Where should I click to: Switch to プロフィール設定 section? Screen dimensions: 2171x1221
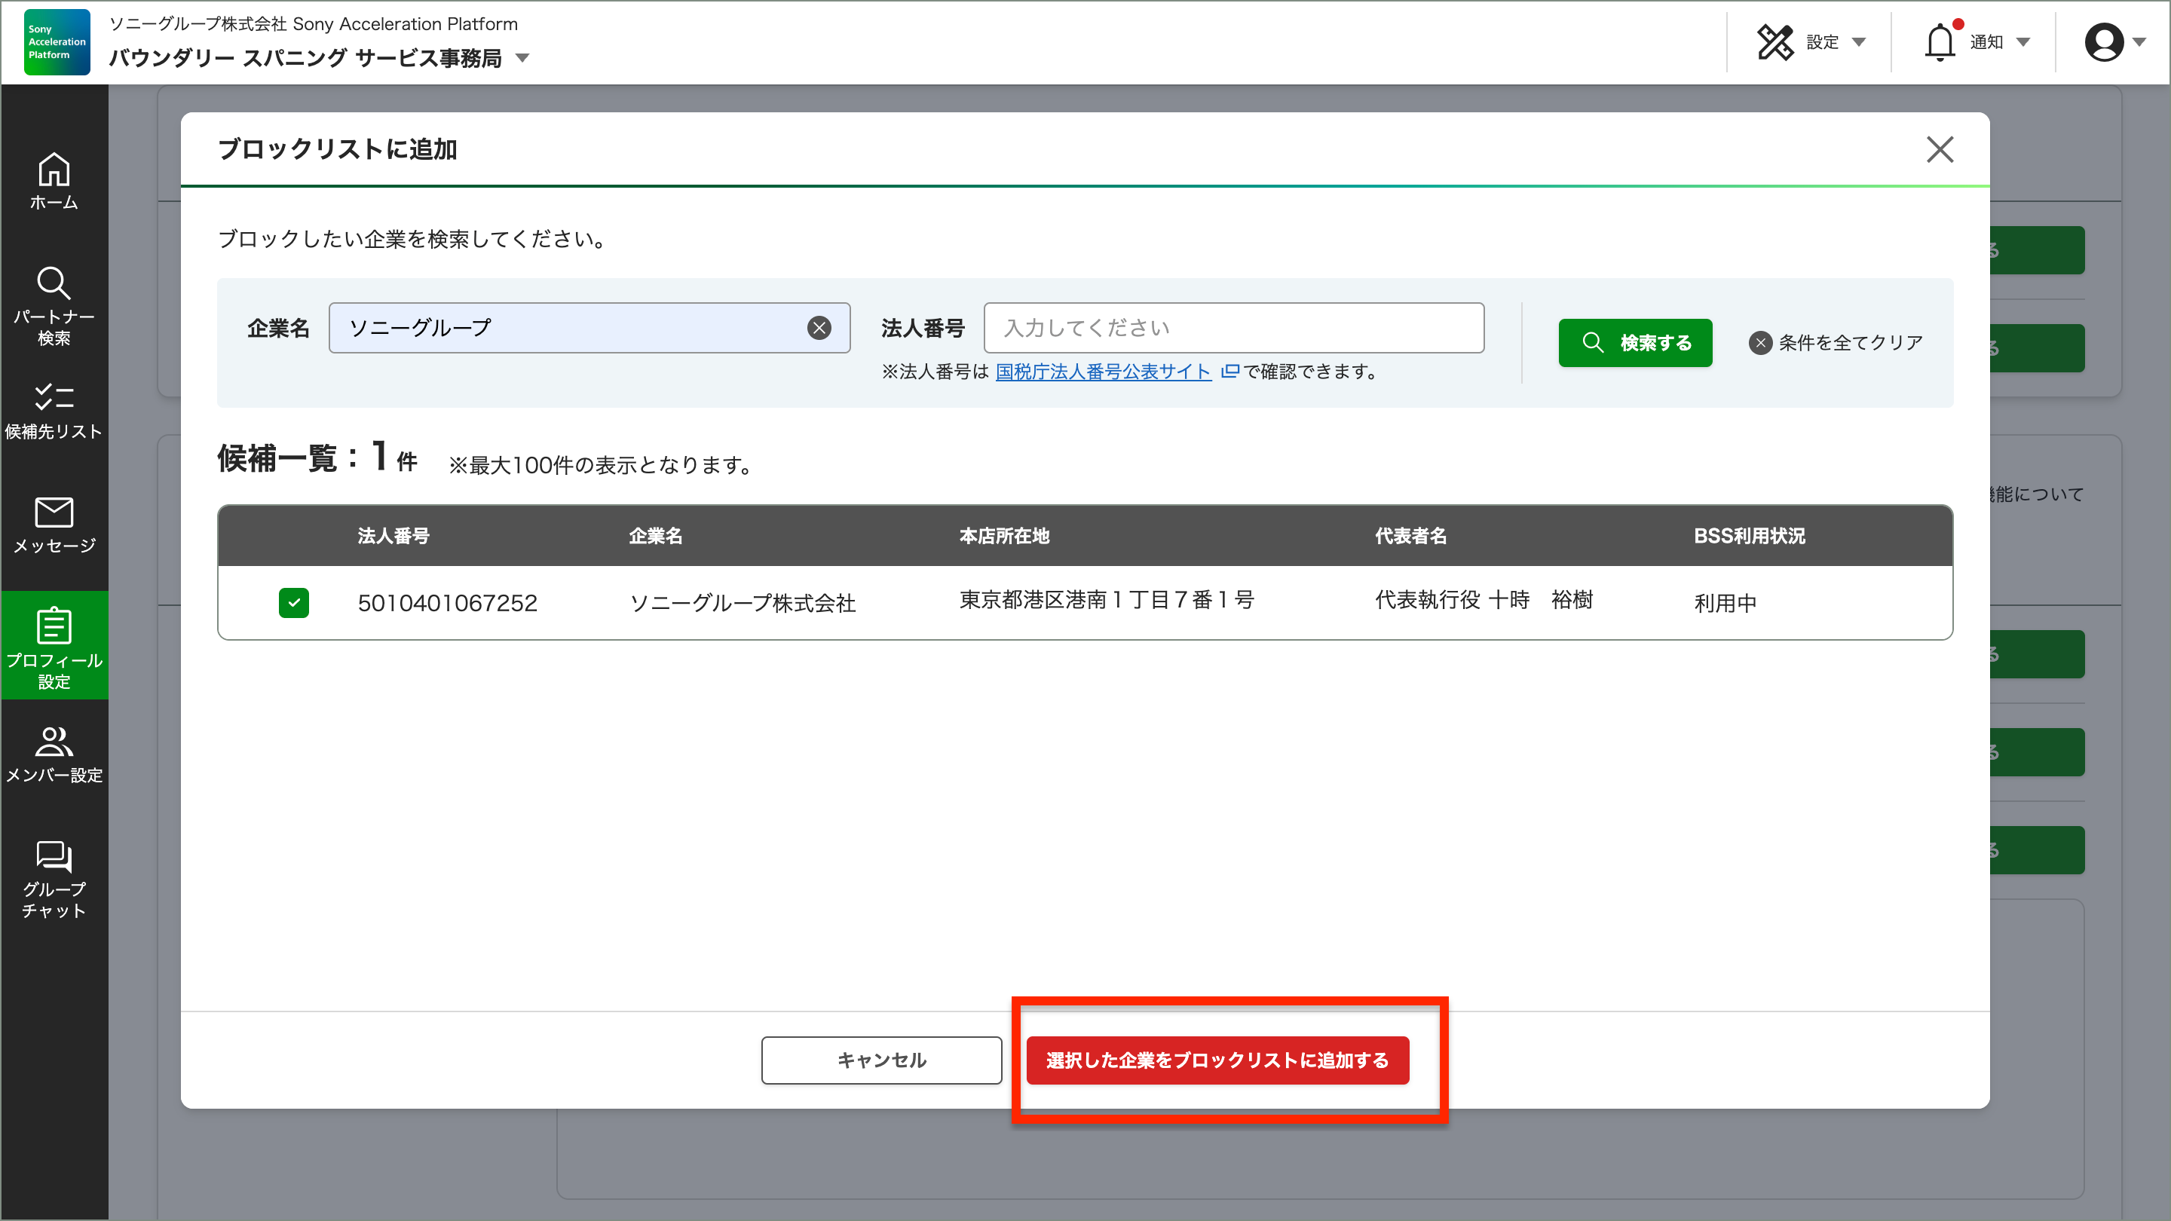click(54, 644)
